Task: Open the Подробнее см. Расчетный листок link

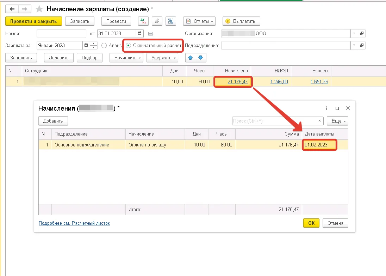Action: click(74, 223)
